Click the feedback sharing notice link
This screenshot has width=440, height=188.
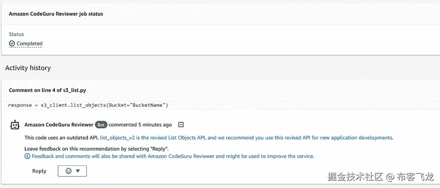click(x=173, y=156)
